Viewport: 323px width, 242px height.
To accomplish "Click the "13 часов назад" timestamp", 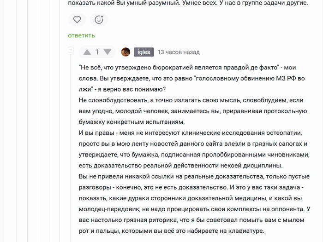I will pos(179,52).
